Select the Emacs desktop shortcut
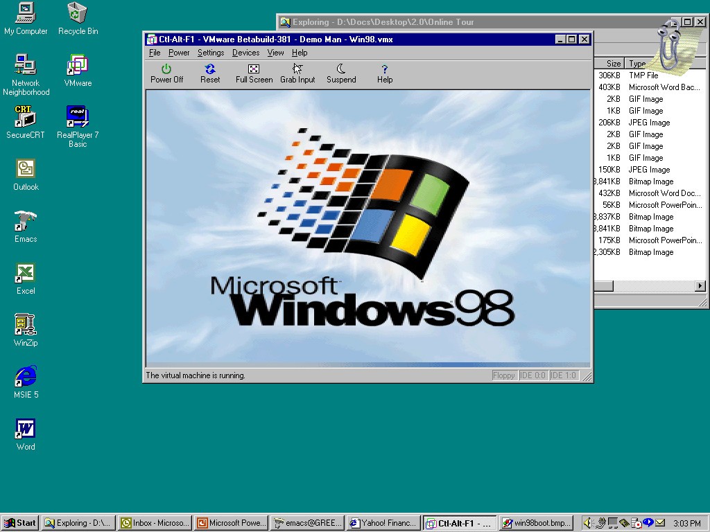Screen dimensions: 710x532 (26, 227)
